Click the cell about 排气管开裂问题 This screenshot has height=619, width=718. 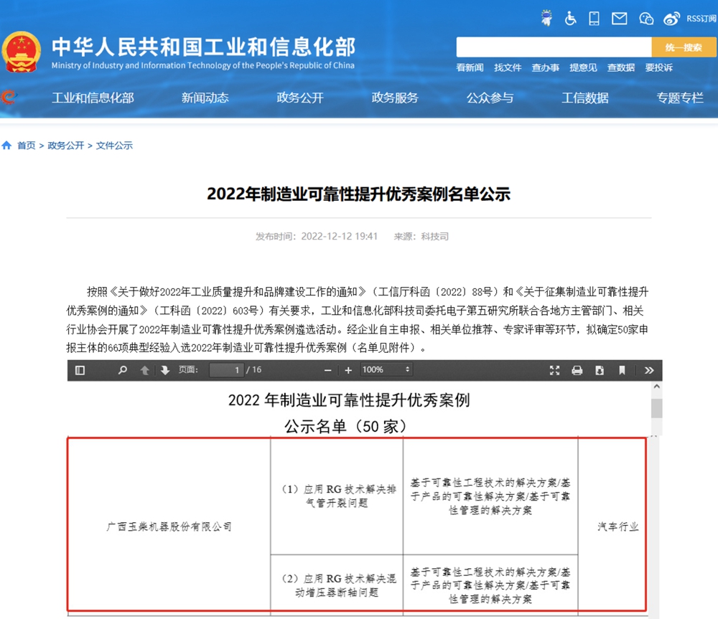(337, 496)
